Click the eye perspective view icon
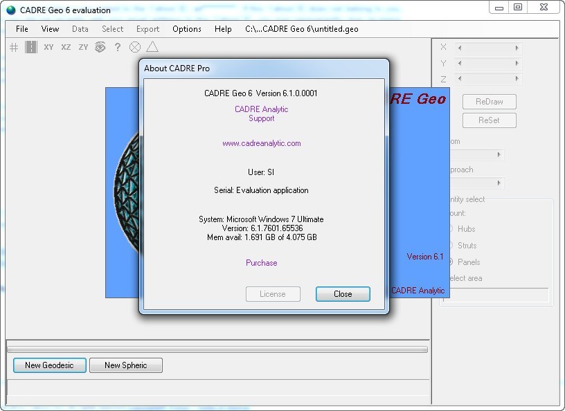This screenshot has height=411, width=565. click(99, 47)
